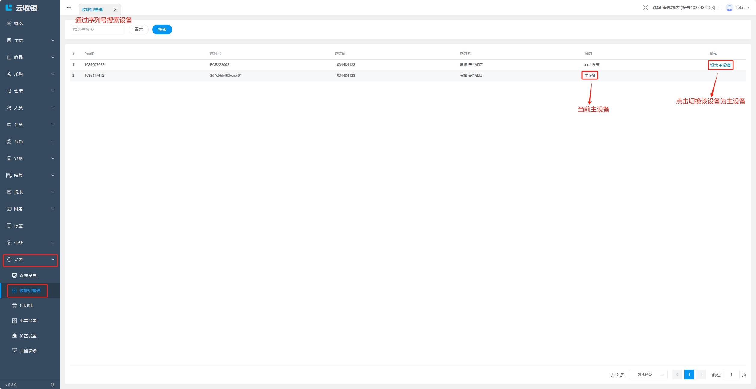The width and height of the screenshot is (756, 389).
Task: Open the 打印机 printer settings item
Action: coord(26,306)
